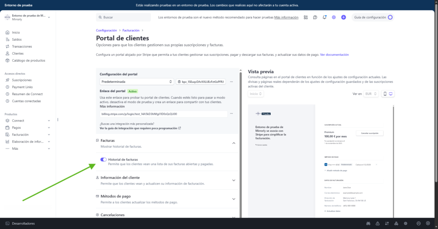
Task: Switch preview to desktop monitor view
Action: pyautogui.click(x=391, y=94)
